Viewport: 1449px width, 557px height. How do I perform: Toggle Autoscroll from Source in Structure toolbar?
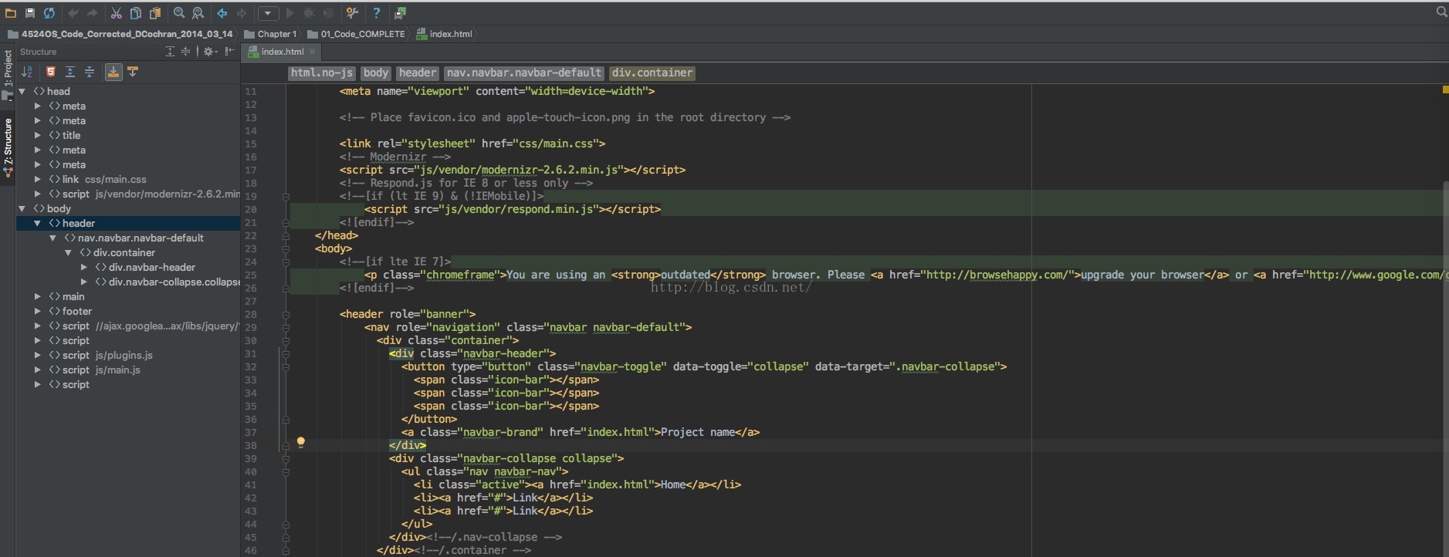click(x=133, y=72)
